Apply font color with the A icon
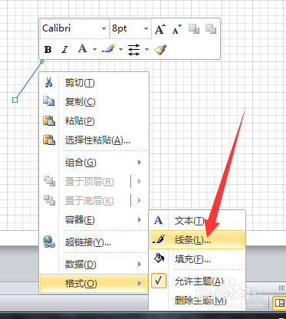286x319 pixels. pyautogui.click(x=82, y=48)
